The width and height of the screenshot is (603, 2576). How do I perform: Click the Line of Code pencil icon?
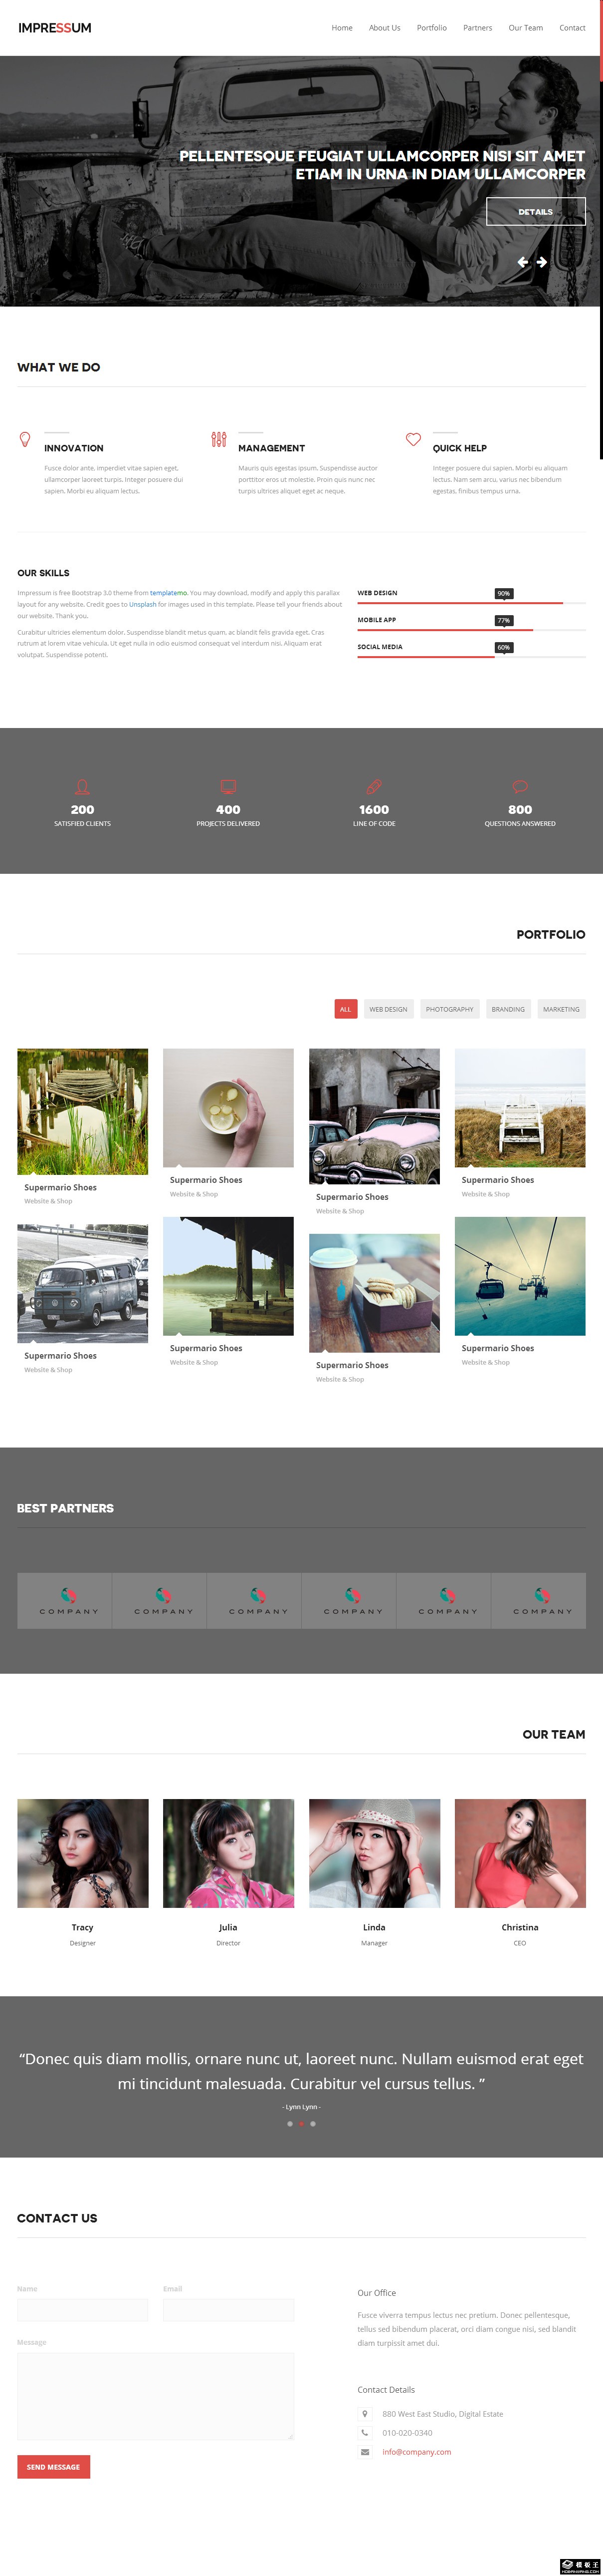(375, 787)
